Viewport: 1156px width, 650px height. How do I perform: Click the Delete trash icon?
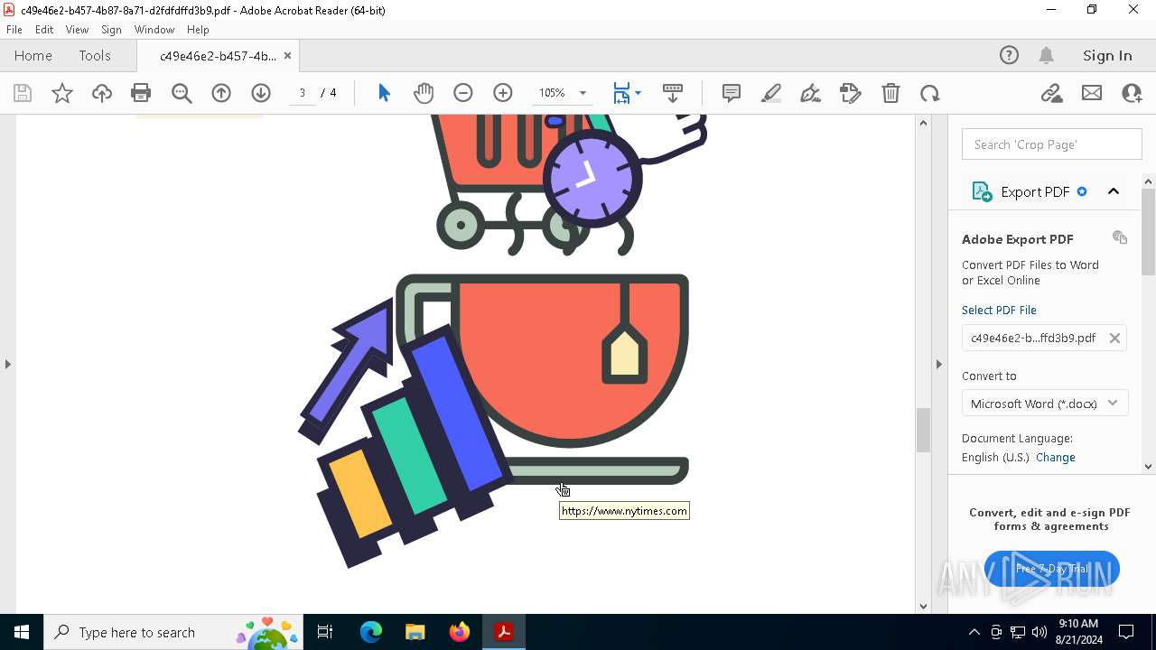tap(890, 93)
